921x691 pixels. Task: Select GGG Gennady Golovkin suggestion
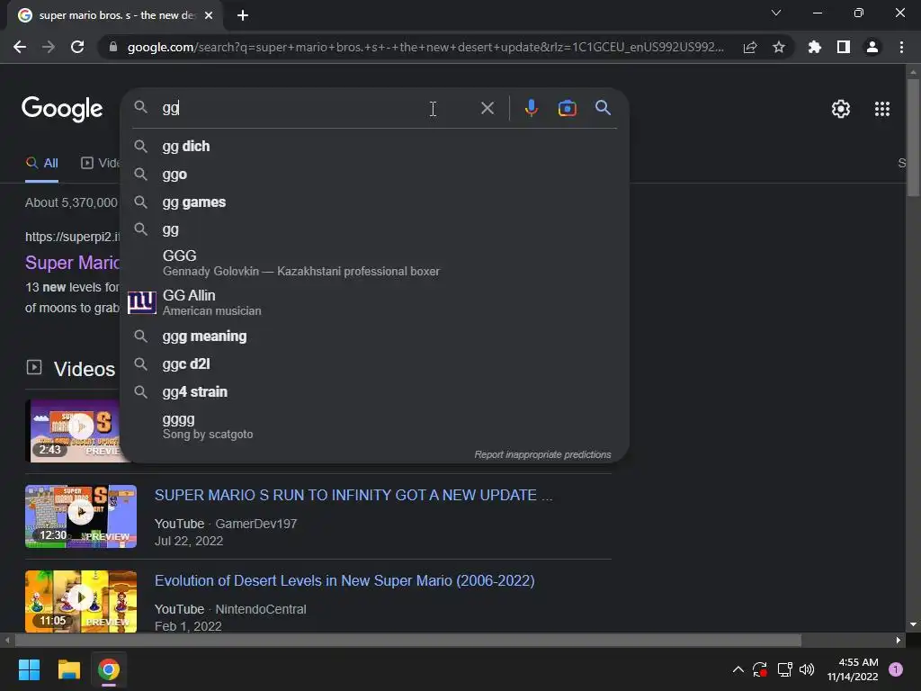coord(375,263)
